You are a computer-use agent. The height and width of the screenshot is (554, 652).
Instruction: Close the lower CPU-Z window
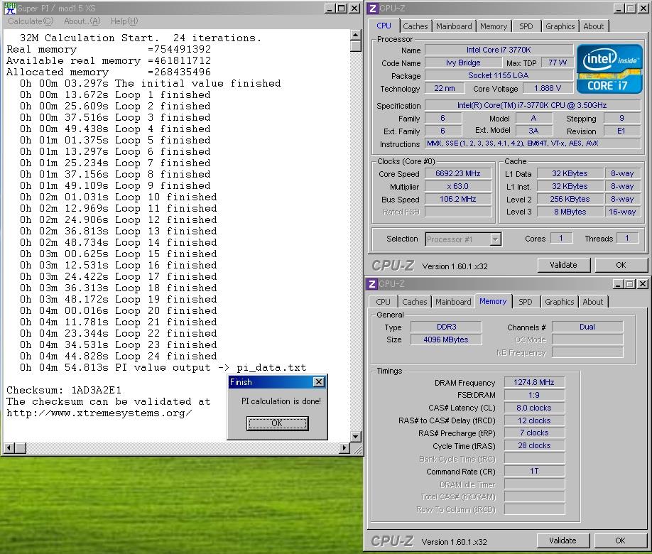pos(643,284)
